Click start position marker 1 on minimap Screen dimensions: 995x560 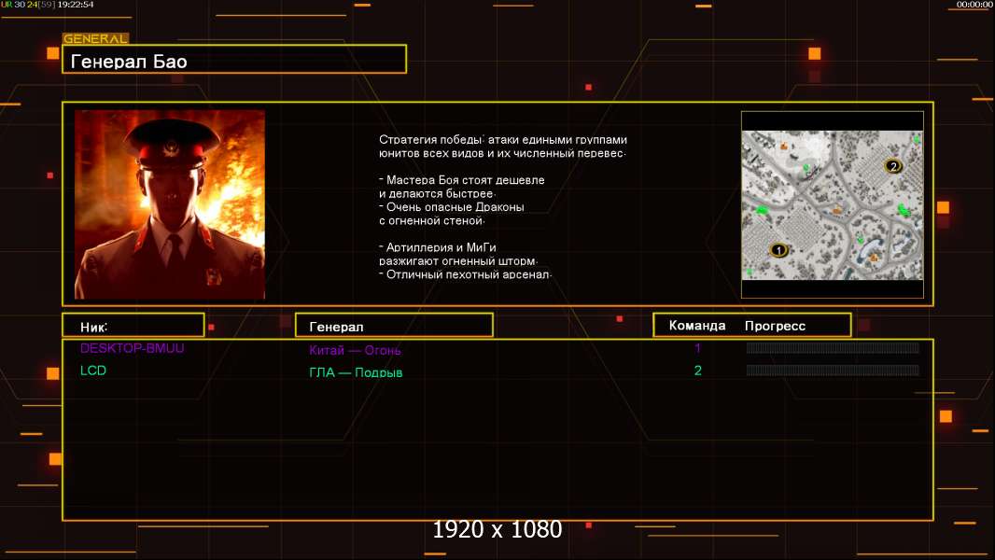(x=778, y=250)
